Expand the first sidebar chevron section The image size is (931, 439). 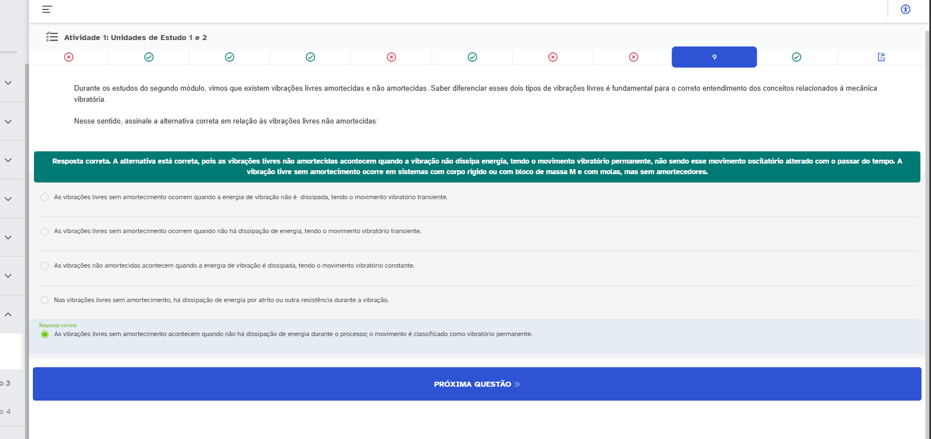click(8, 83)
